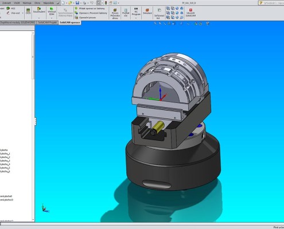284x229 pixels.
Task: Select the Více-osé operation
Action: [x=13, y=13]
